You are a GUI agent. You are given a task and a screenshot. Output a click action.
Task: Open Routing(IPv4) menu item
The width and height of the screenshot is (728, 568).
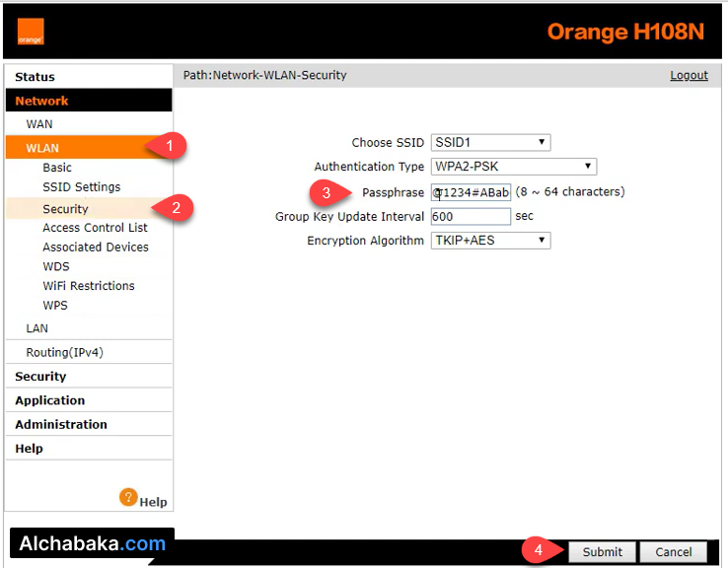[65, 353]
